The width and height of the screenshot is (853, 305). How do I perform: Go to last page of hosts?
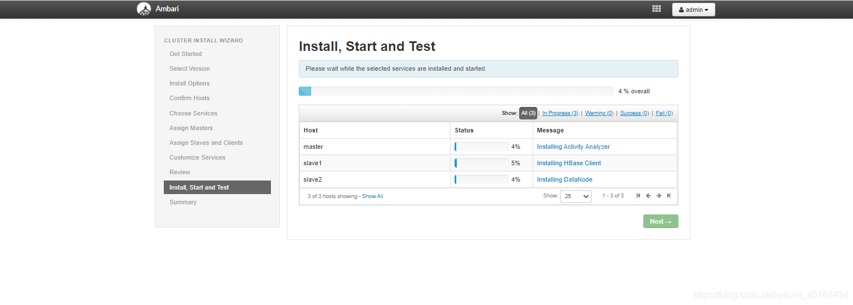(x=669, y=196)
